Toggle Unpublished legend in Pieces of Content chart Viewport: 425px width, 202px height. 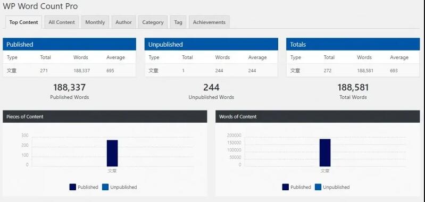tap(120, 187)
